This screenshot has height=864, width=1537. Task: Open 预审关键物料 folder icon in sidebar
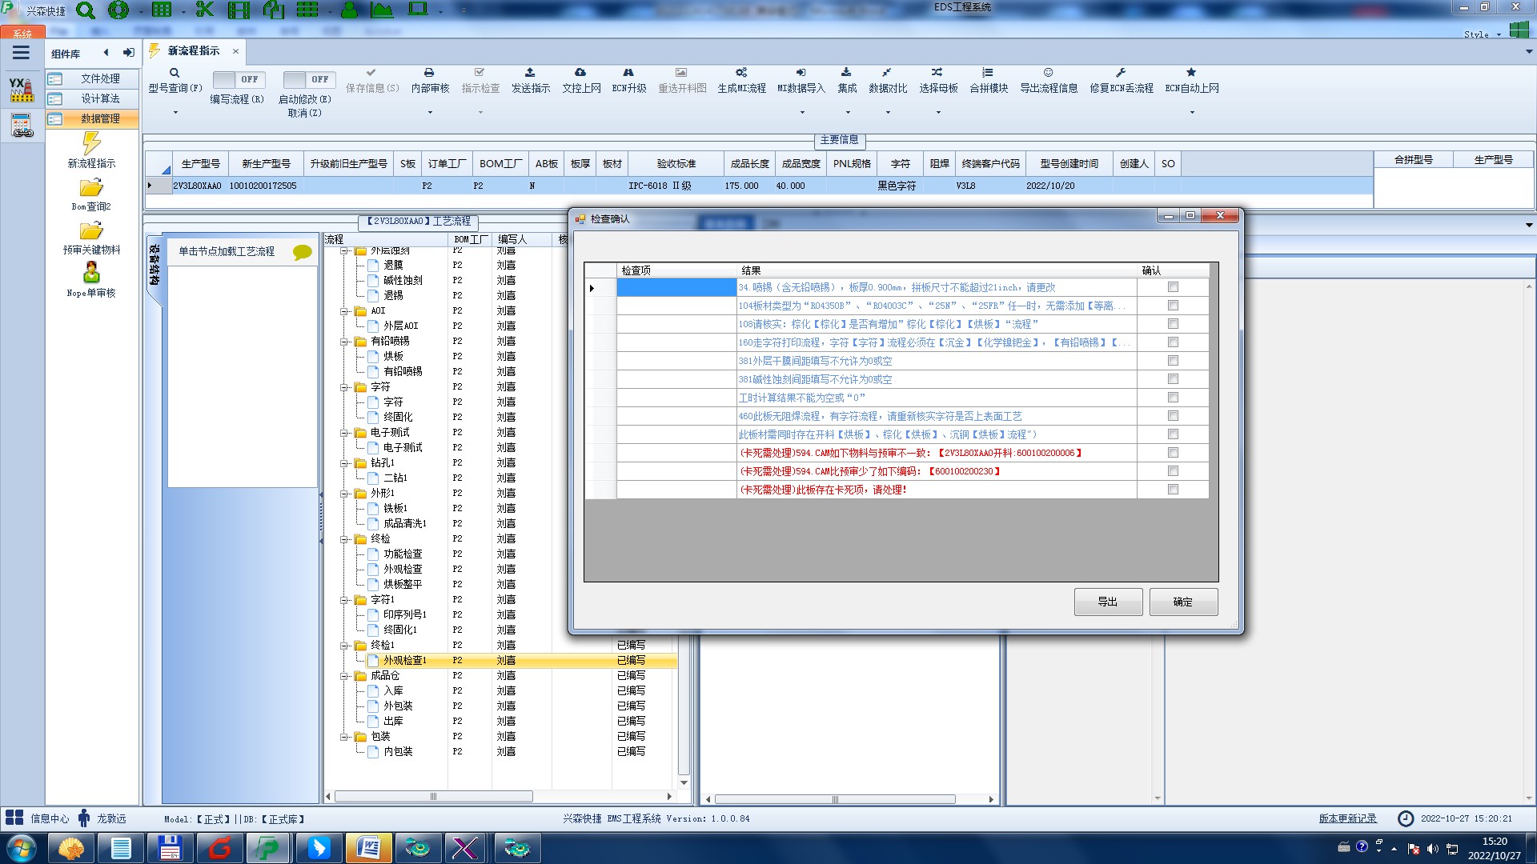click(91, 231)
